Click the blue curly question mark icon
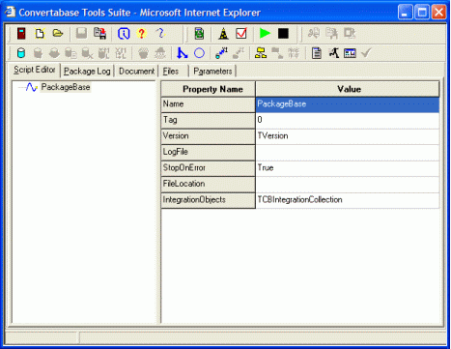Viewport: 451px width, 349px height. point(160,33)
